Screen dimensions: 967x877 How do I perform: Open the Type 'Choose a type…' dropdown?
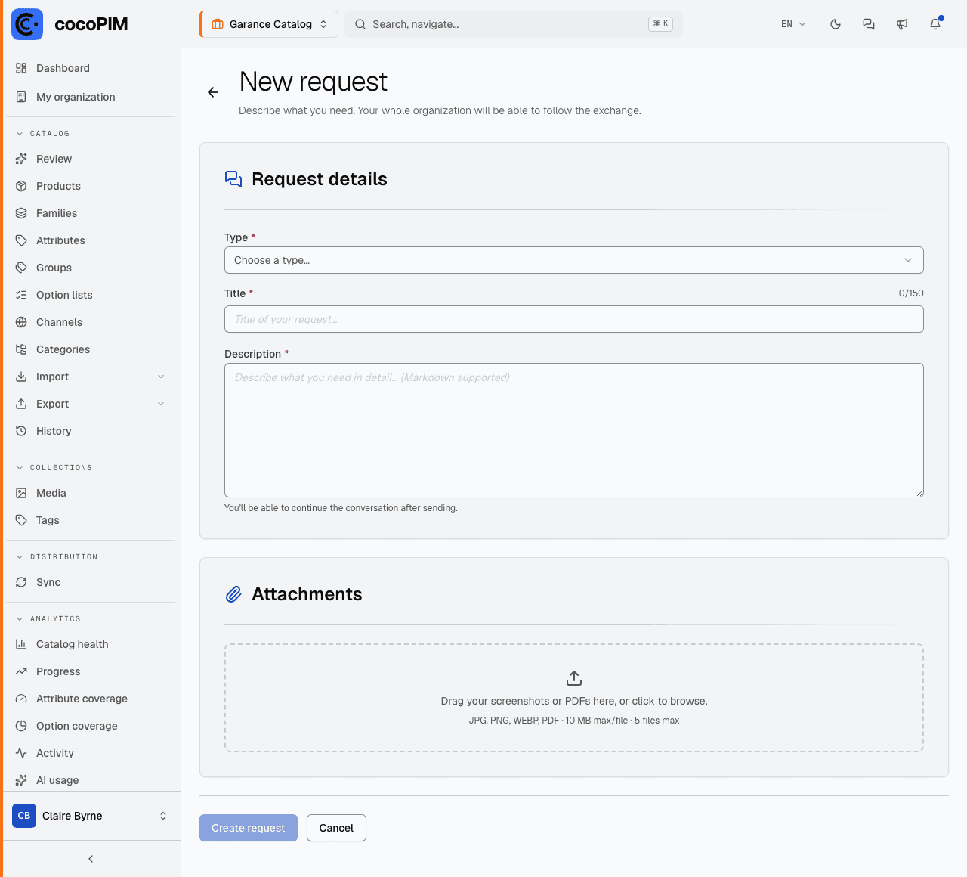(x=574, y=260)
